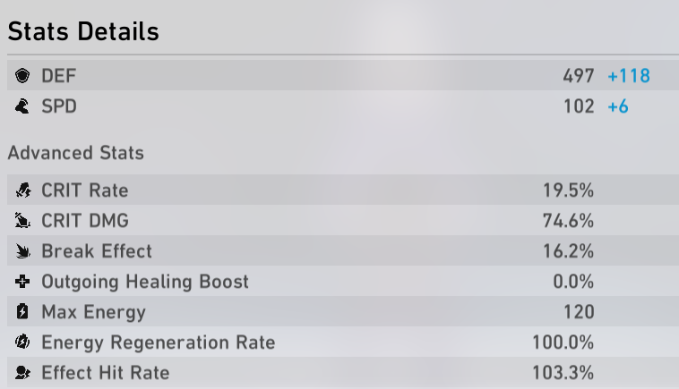The width and height of the screenshot is (679, 389).
Task: Click the +6 SPD bonus value
Action: (x=618, y=106)
